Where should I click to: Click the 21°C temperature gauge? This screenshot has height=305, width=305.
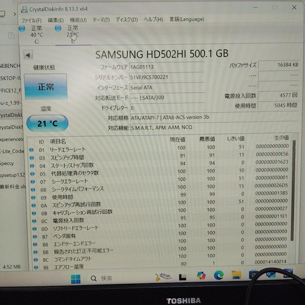tap(47, 123)
